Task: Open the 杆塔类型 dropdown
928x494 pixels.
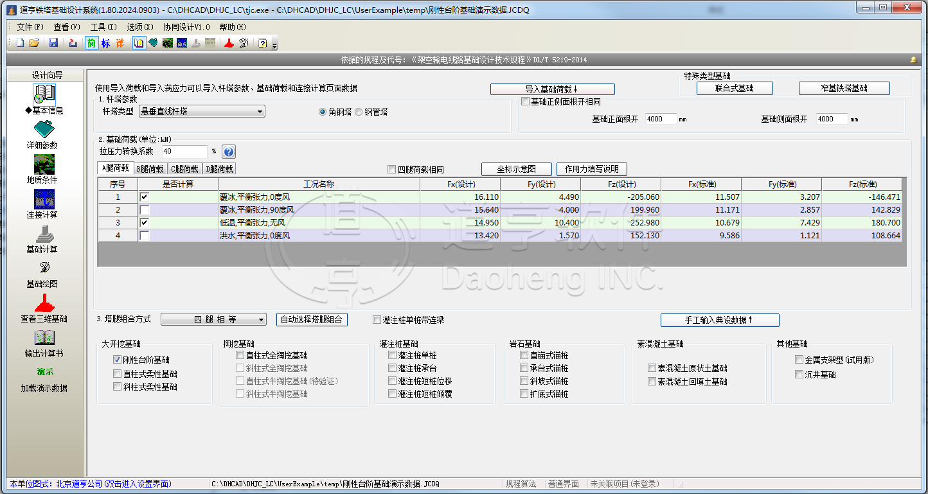Action: [x=202, y=112]
